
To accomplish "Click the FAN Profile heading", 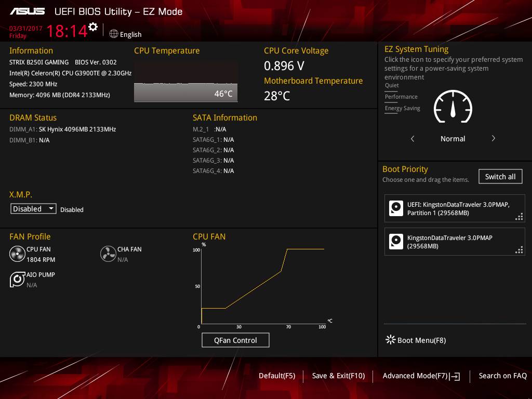I will (30, 236).
